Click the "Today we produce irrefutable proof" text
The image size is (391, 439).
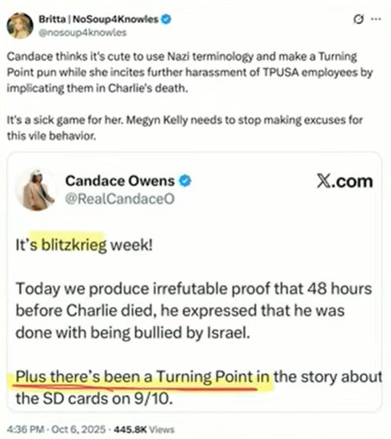194,311
